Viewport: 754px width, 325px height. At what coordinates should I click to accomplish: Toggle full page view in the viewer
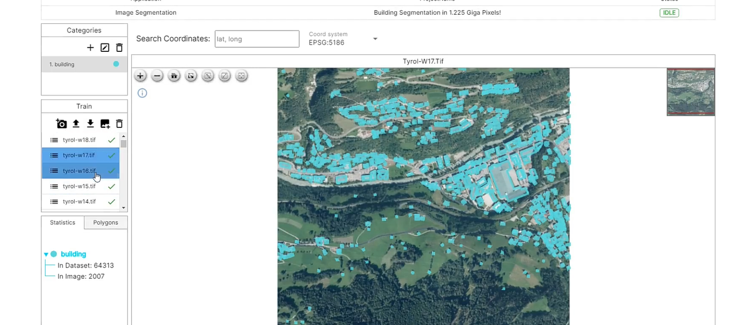191,76
